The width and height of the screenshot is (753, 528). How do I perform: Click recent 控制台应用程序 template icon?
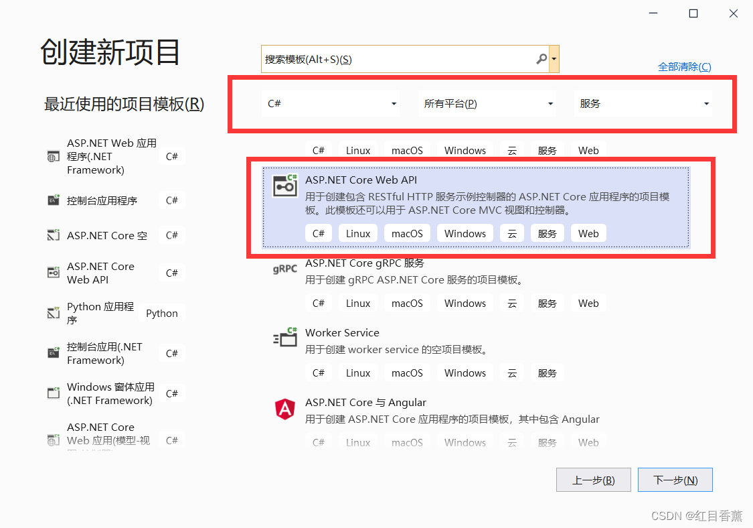54,200
